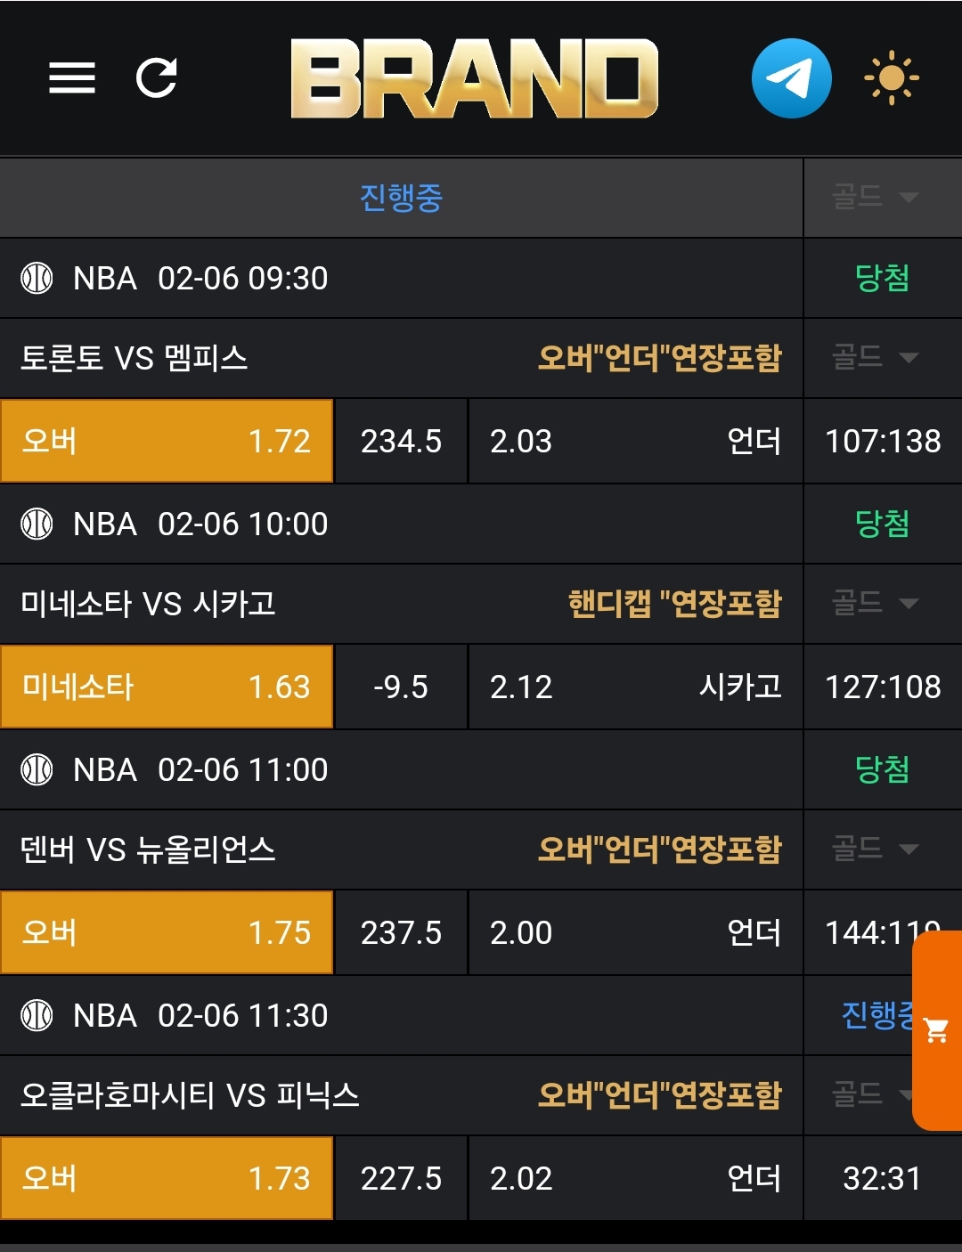Open the hamburger menu

[71, 77]
